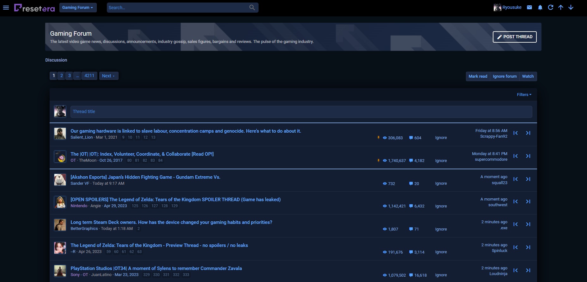Screen dimensions: 587x282
Task: Open page 333 of PlayStation Studios thread
Action: (x=186, y=275)
